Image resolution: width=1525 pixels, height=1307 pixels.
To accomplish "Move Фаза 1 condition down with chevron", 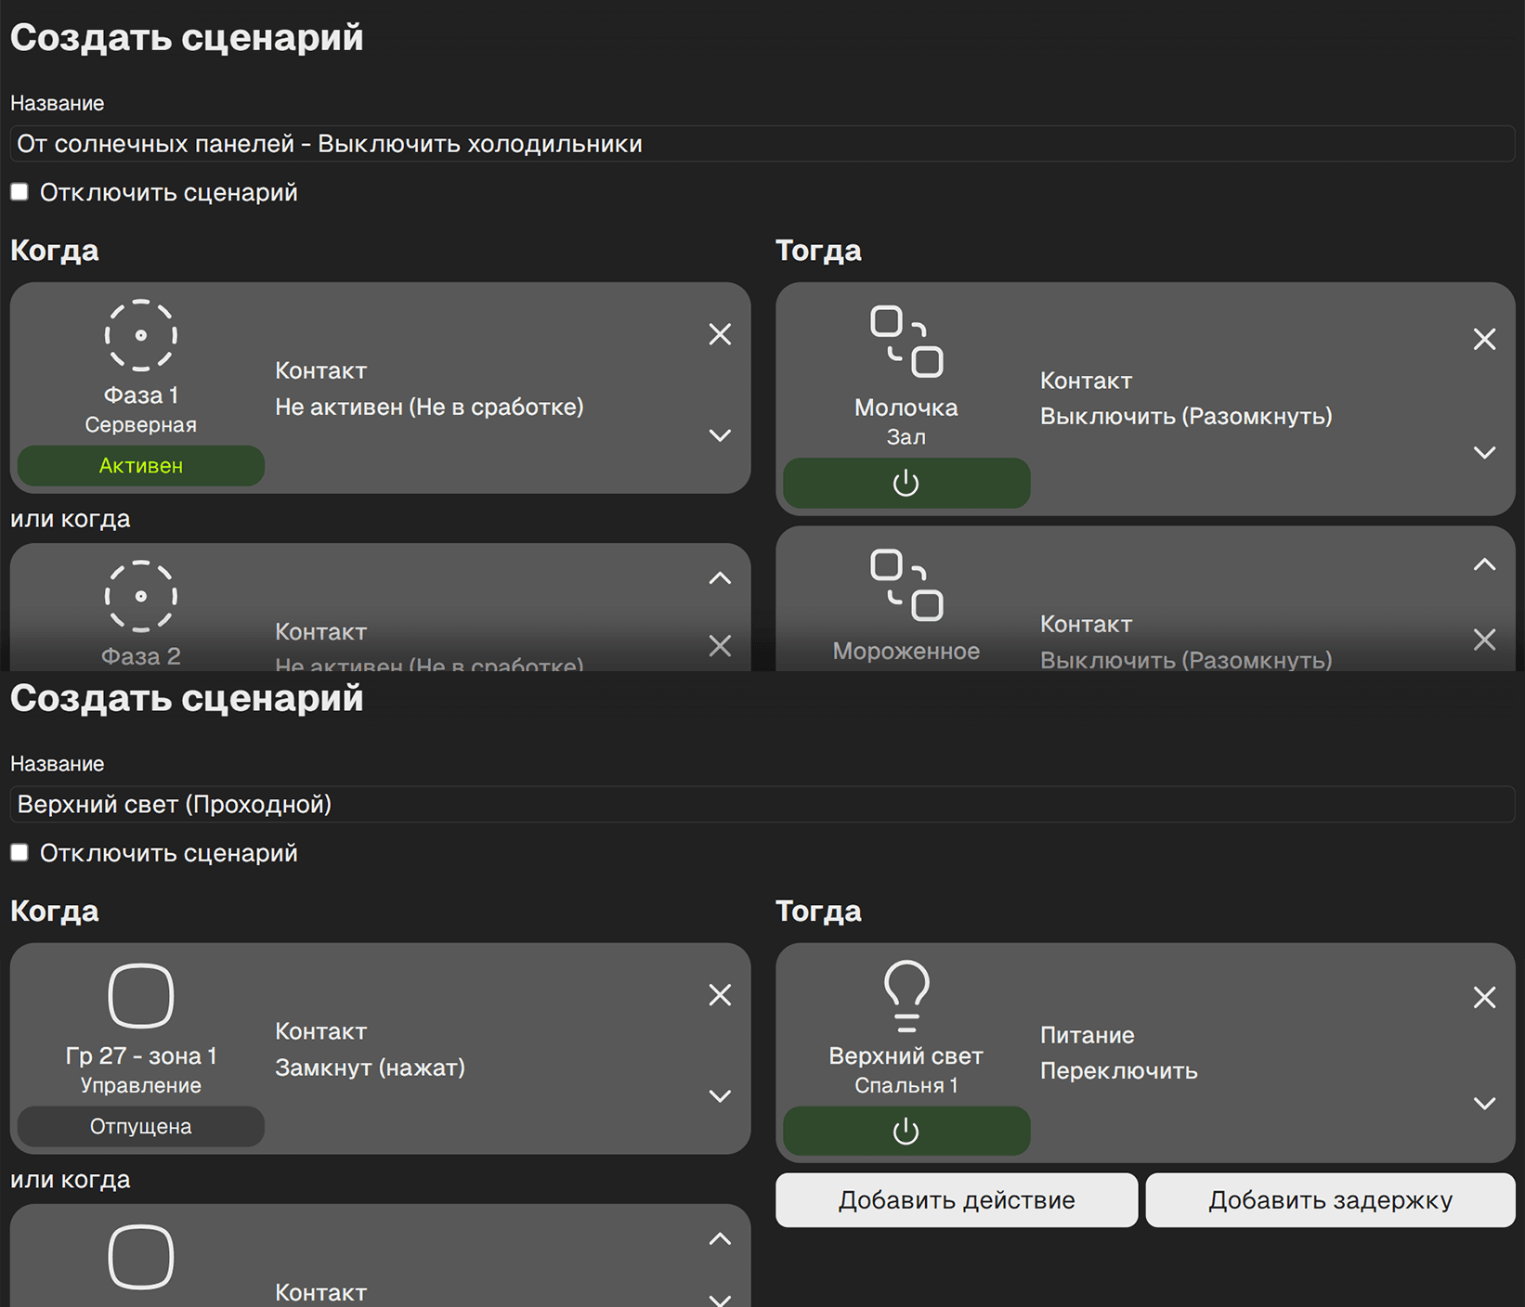I will (x=720, y=435).
